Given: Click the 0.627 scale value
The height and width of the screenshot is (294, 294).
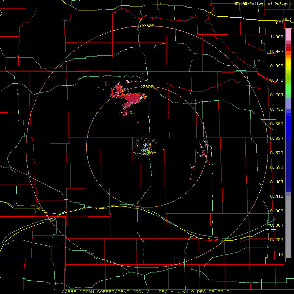Looking at the screenshot, I should coord(277,139).
